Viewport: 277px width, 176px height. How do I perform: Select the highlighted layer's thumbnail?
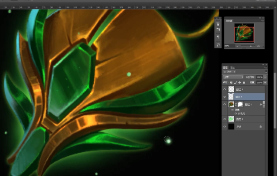pos(231,97)
